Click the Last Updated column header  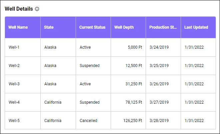[x=196, y=27]
